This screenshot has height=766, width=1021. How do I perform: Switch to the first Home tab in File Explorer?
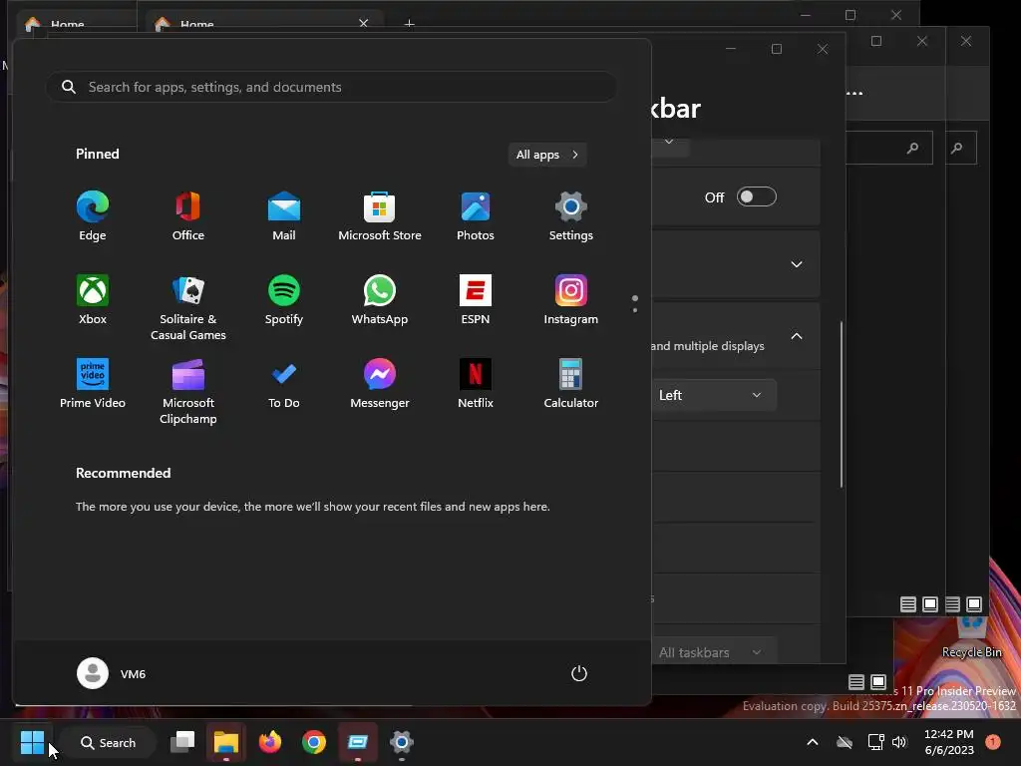73,24
